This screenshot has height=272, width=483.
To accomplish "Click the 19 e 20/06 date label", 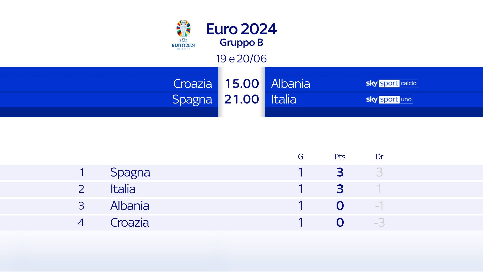I will point(241,59).
